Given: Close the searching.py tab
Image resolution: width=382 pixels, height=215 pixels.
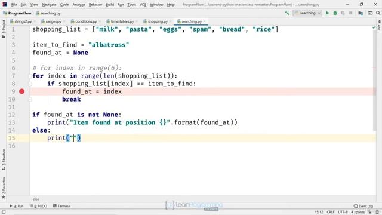Looking at the screenshot, I should (205, 21).
